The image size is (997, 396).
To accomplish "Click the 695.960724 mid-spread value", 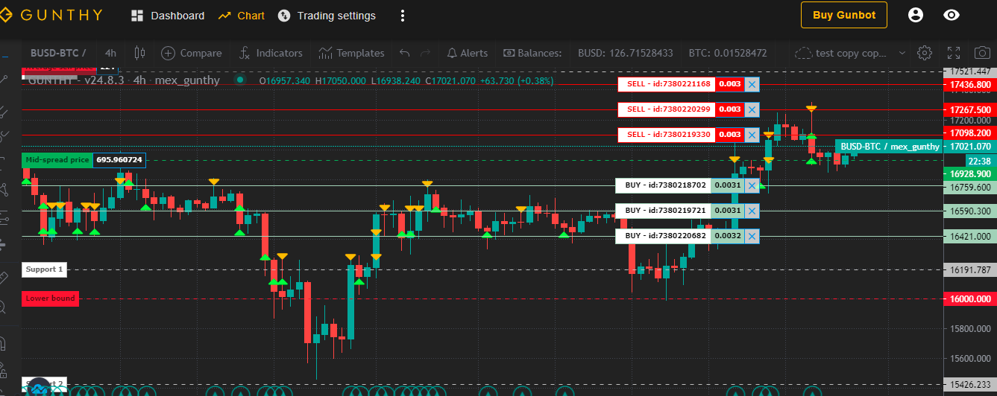I will click(x=119, y=160).
